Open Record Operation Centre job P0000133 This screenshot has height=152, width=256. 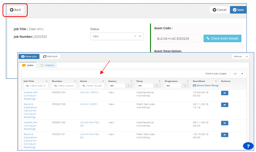(30, 111)
